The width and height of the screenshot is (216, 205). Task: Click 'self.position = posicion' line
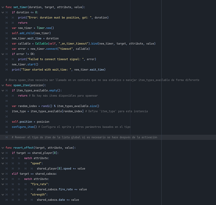pyautogui.click(x=30, y=122)
